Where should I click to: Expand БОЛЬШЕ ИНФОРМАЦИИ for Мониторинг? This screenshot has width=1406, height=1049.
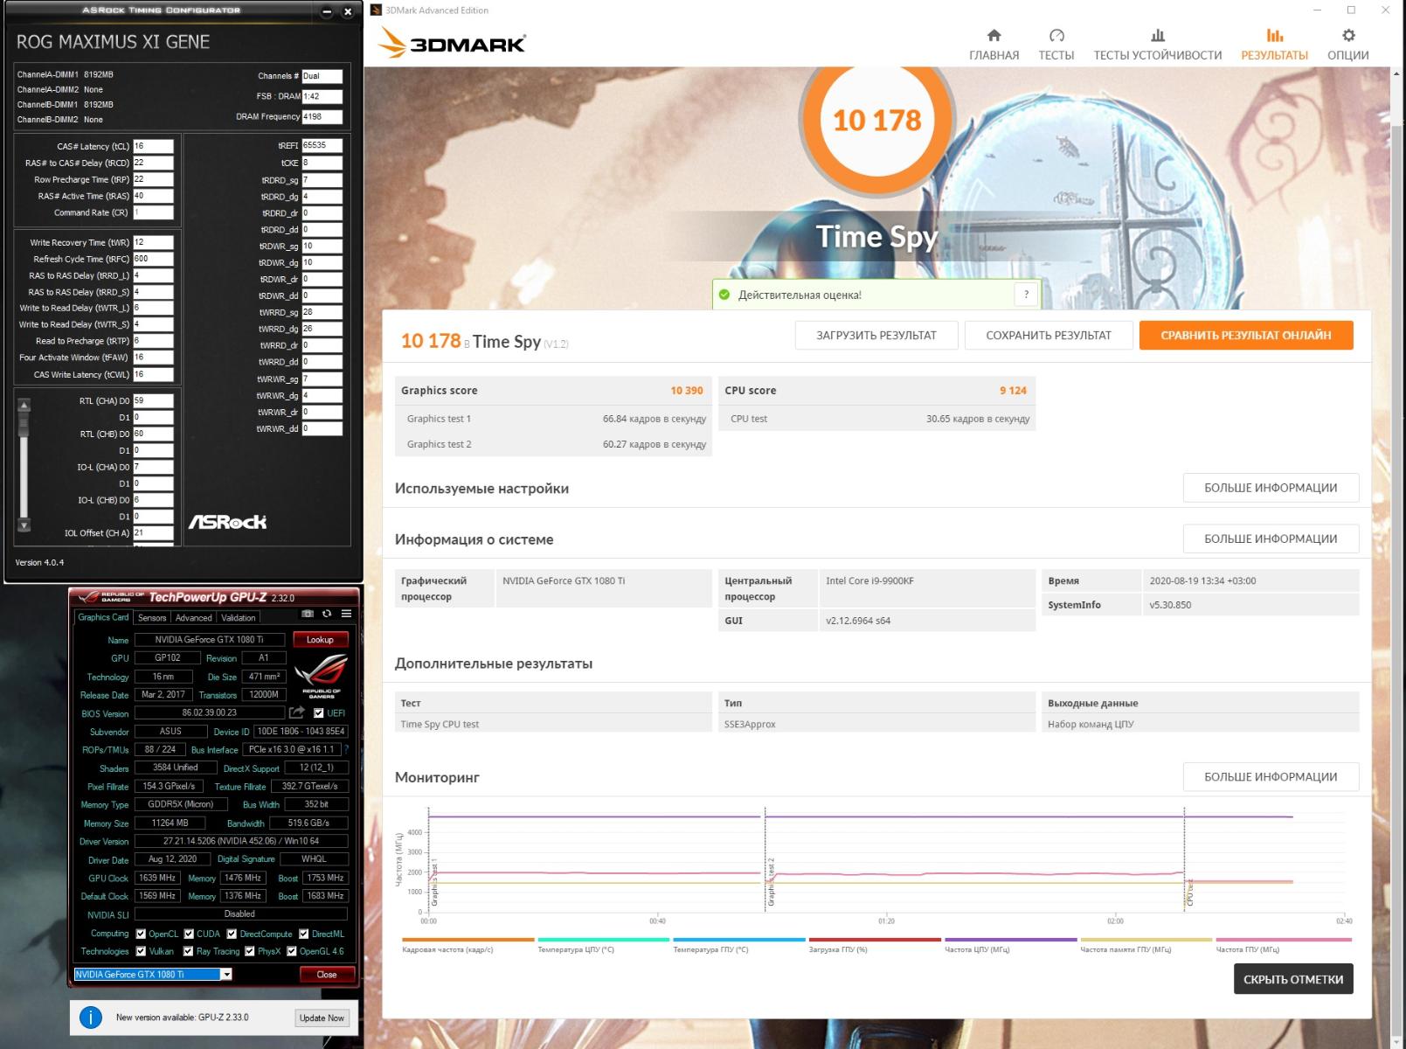(x=1270, y=776)
